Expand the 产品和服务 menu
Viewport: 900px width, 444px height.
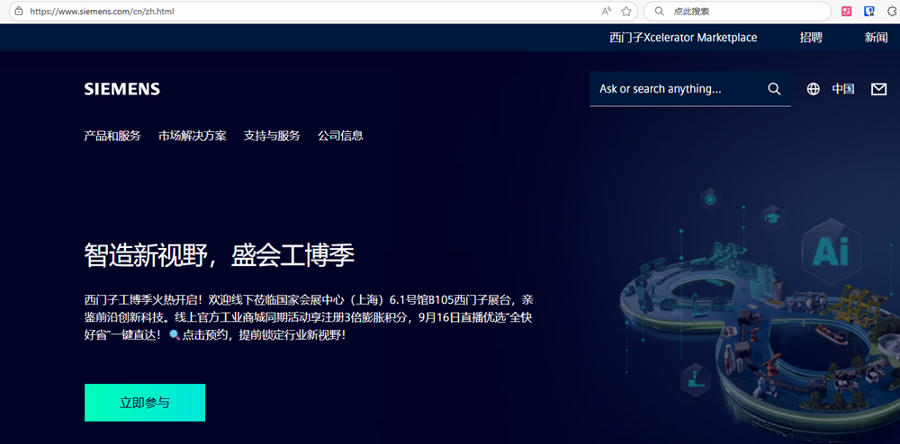tap(112, 136)
